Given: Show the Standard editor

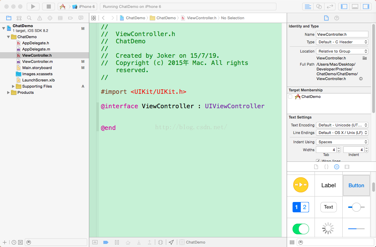Looking at the screenshot, I should pyautogui.click(x=308, y=7).
